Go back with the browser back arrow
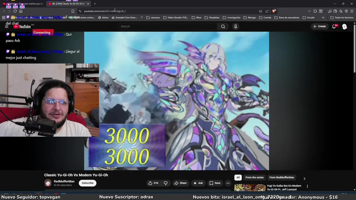This screenshot has height=200, width=356. (4, 11)
